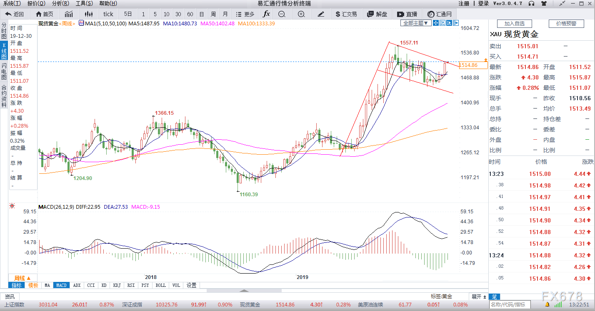Click the headset customer service icon
This screenshot has height=311, width=595.
pos(531,3)
